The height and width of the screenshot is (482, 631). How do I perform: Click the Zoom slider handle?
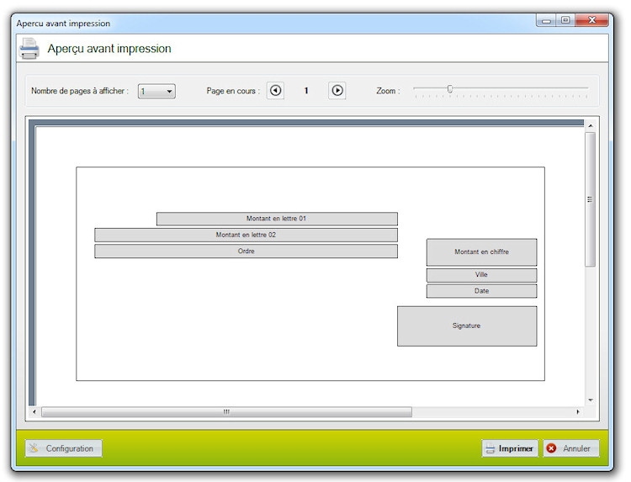[x=450, y=88]
